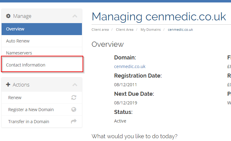
Task: Choose Transfer in a Domain
Action: [42, 122]
